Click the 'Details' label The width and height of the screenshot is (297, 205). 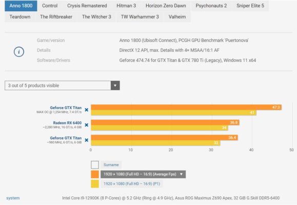[44, 50]
